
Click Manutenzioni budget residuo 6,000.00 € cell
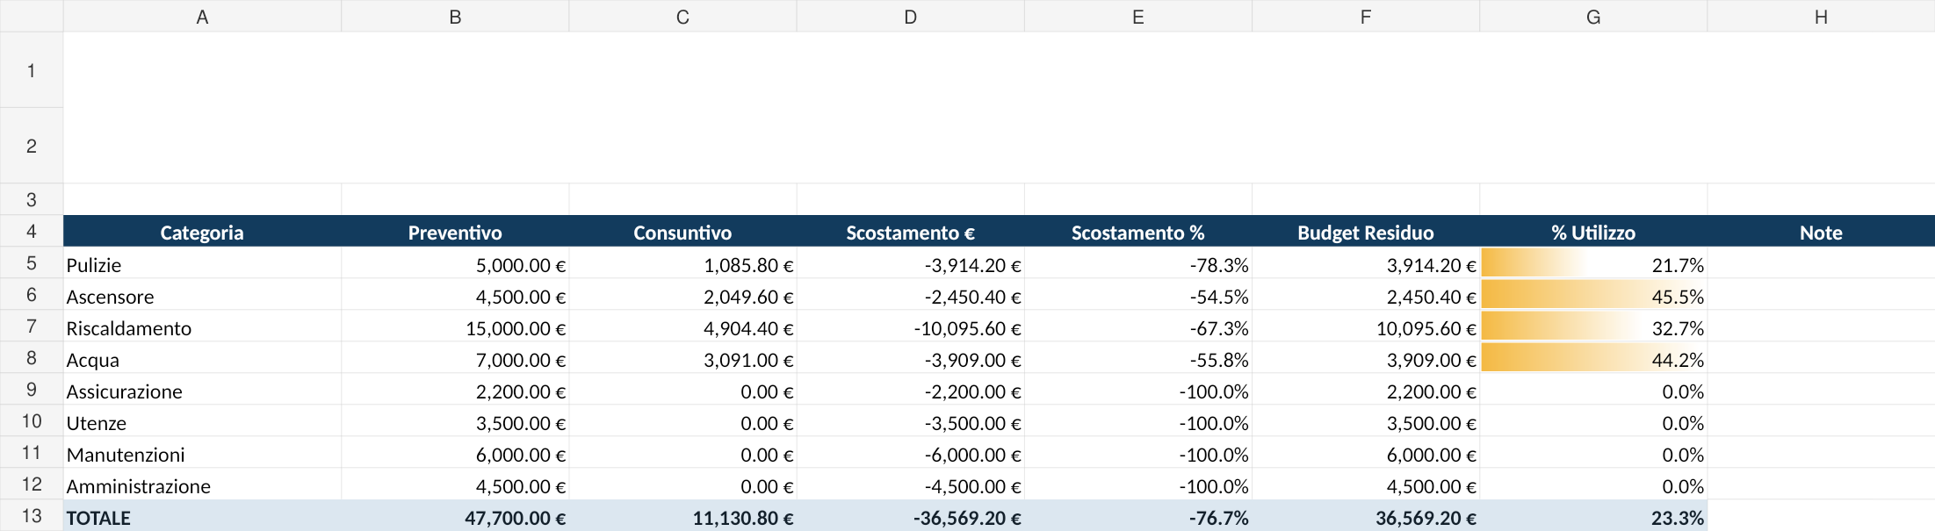click(1366, 454)
